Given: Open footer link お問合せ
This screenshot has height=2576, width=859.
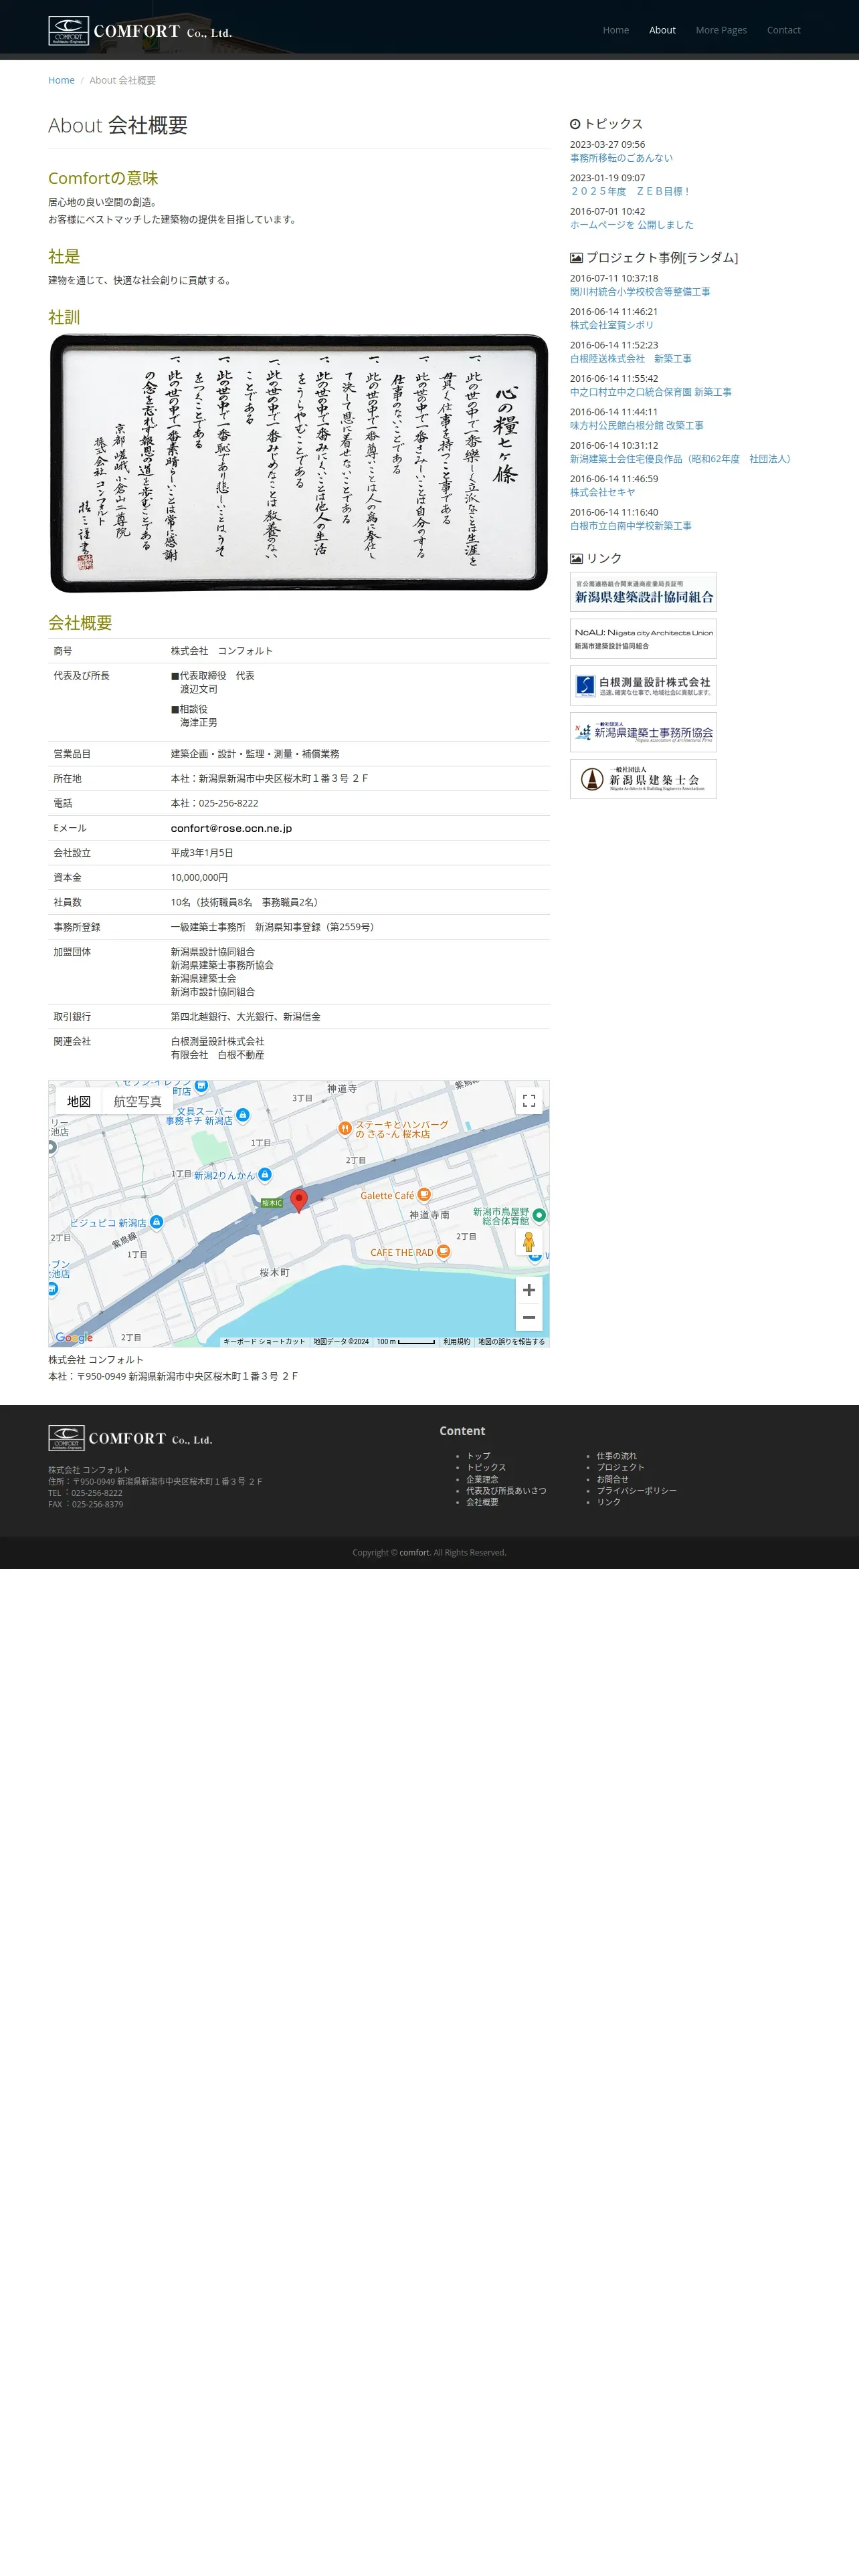Looking at the screenshot, I should tap(612, 1479).
